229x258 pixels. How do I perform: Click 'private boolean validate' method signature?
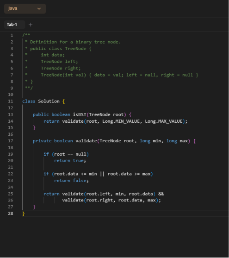[65, 141]
